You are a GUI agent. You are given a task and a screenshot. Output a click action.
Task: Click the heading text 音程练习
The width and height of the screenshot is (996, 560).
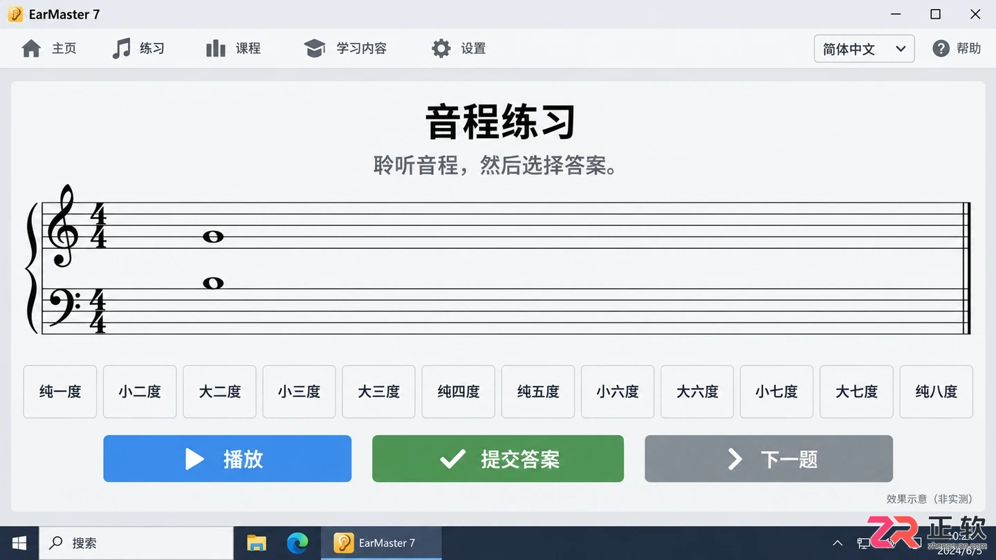[500, 122]
